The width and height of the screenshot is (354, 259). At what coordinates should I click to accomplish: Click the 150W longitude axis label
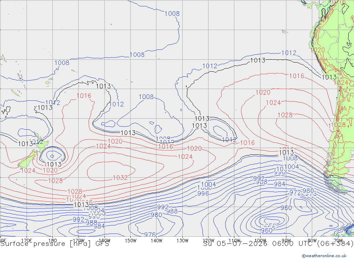(131, 240)
